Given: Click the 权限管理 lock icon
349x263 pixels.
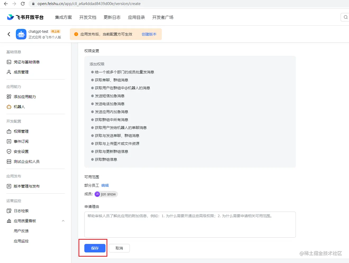Looking at the screenshot, I should [9, 131].
